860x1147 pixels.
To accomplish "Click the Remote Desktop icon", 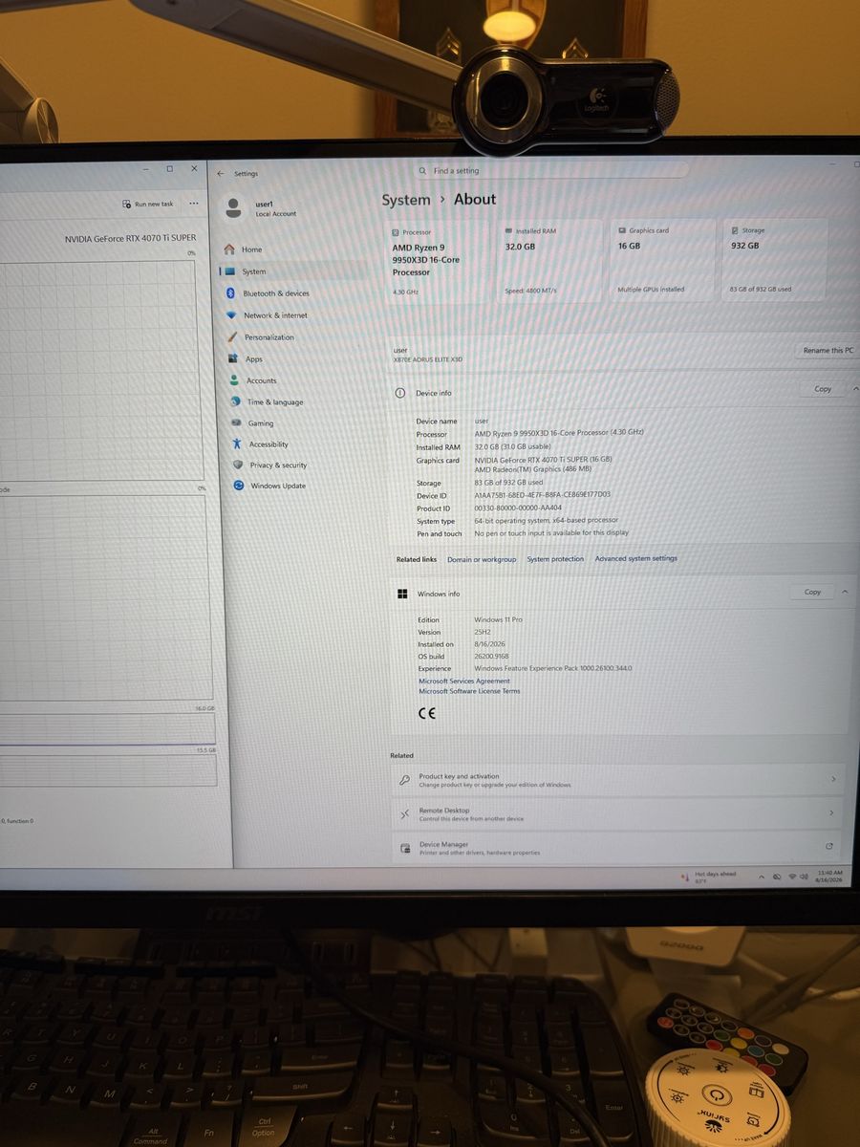I will click(x=405, y=813).
